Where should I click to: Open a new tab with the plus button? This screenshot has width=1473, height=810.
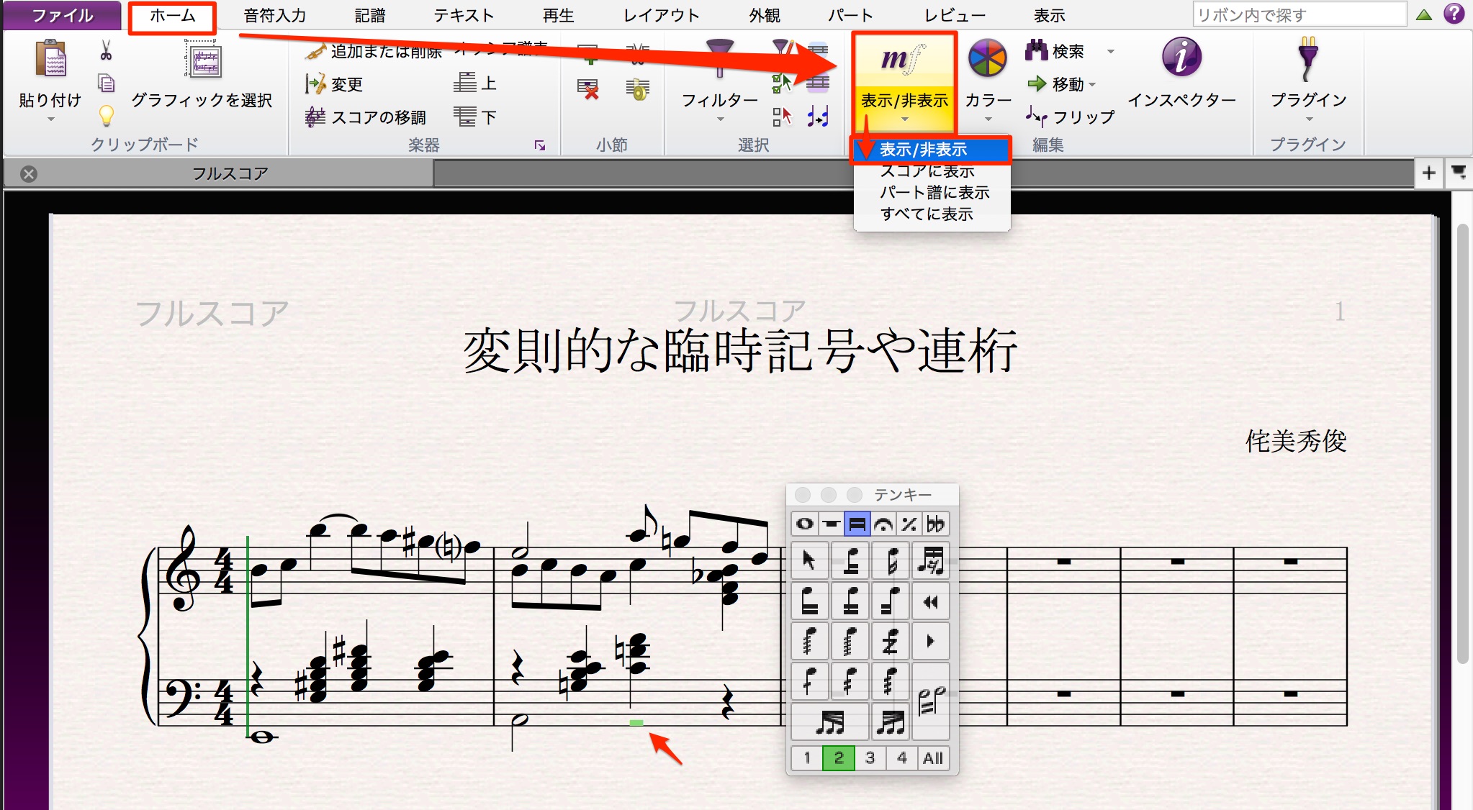(x=1429, y=173)
